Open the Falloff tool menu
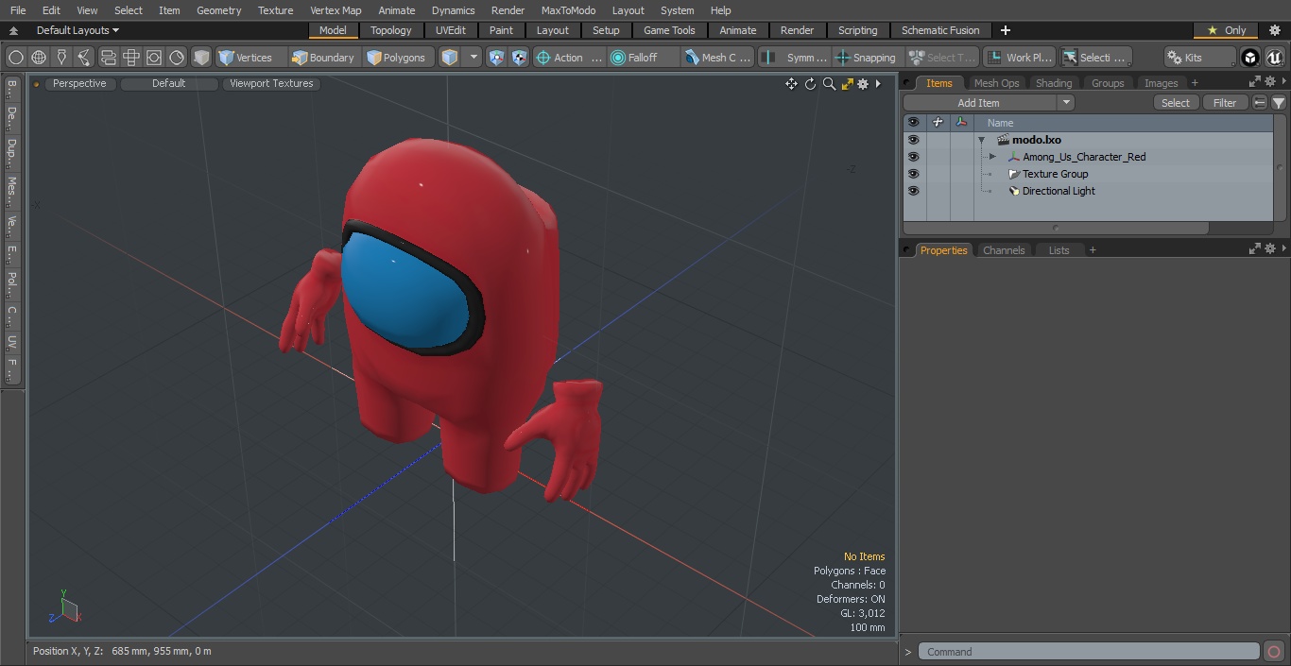The width and height of the screenshot is (1291, 666). click(x=644, y=58)
